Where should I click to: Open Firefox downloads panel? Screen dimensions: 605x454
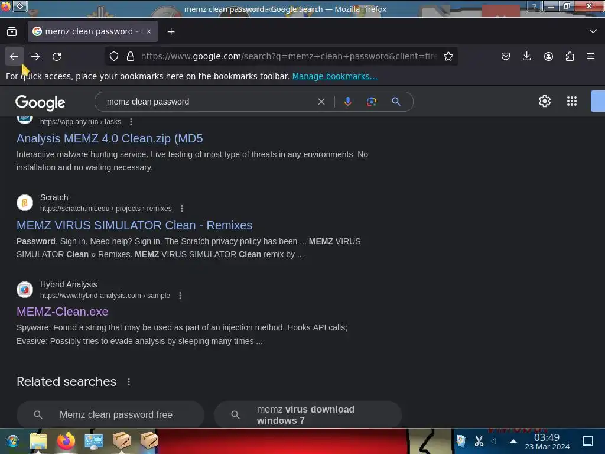[x=526, y=56]
